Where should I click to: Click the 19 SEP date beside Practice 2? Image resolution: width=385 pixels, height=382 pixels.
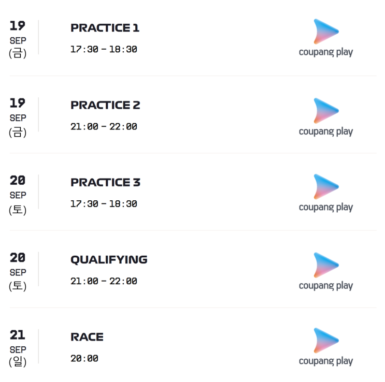(18, 117)
